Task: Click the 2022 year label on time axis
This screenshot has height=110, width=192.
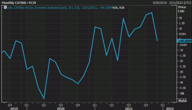Action: pyautogui.click(x=170, y=109)
